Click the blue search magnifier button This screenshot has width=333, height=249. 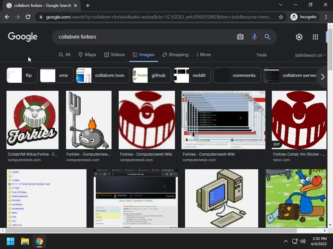267,37
